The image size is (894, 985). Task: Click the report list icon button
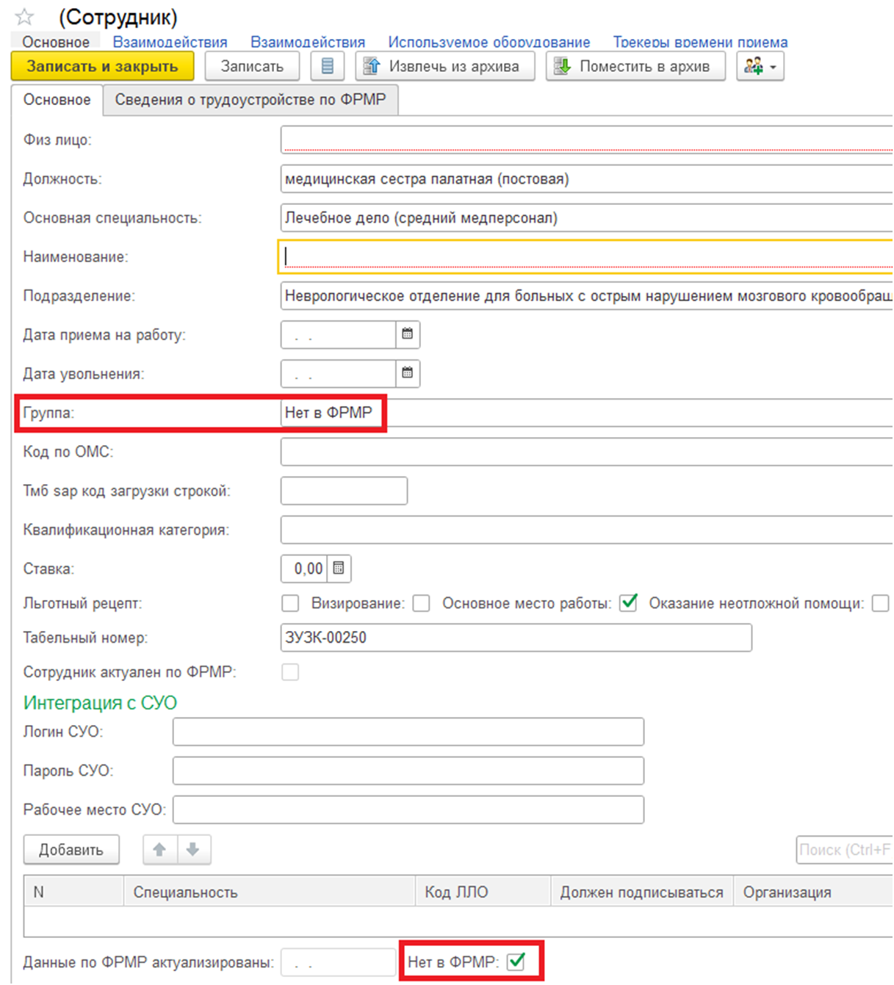(x=328, y=66)
